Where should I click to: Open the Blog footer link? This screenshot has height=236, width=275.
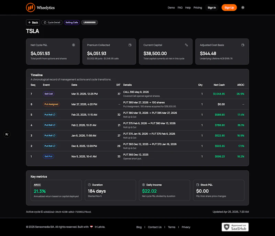point(139,227)
